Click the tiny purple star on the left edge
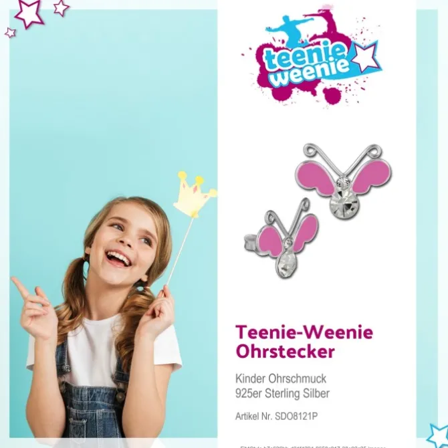 pyautogui.click(x=10, y=33)
